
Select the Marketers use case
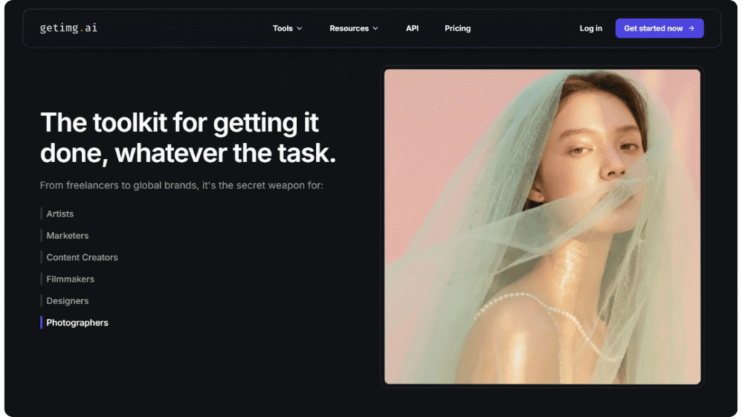67,235
